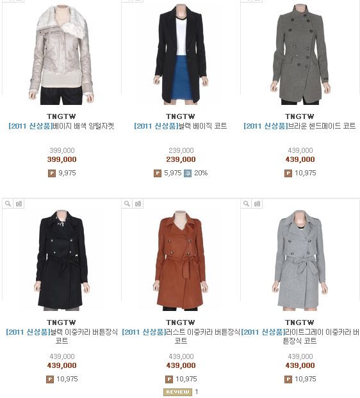Click camera icon above light gray coat
Screen dimensions: 360x398
pyautogui.click(x=257, y=203)
